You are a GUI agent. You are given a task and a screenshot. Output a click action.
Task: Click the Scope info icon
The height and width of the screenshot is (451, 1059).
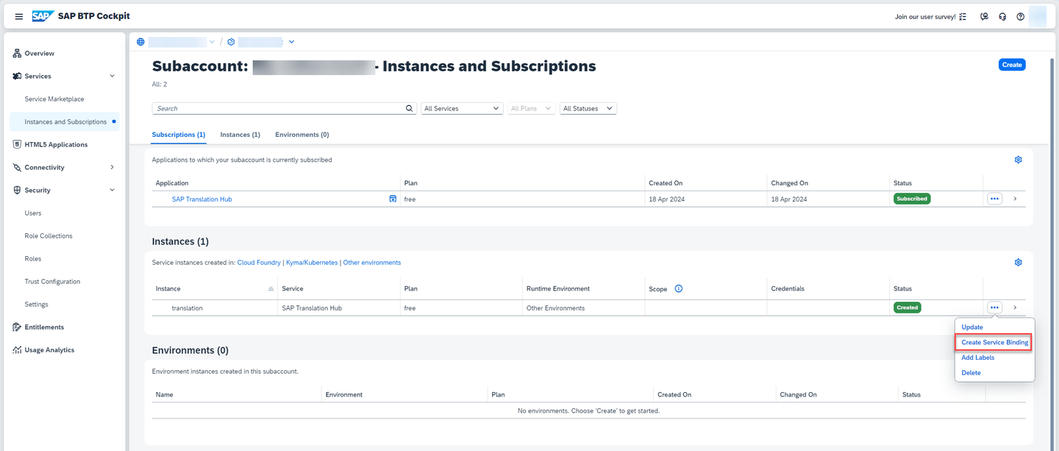[679, 288]
